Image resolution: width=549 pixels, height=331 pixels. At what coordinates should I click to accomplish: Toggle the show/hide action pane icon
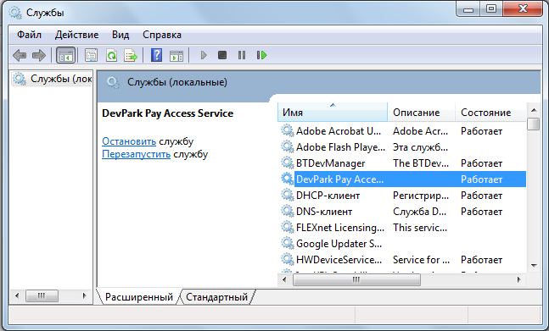tap(176, 55)
